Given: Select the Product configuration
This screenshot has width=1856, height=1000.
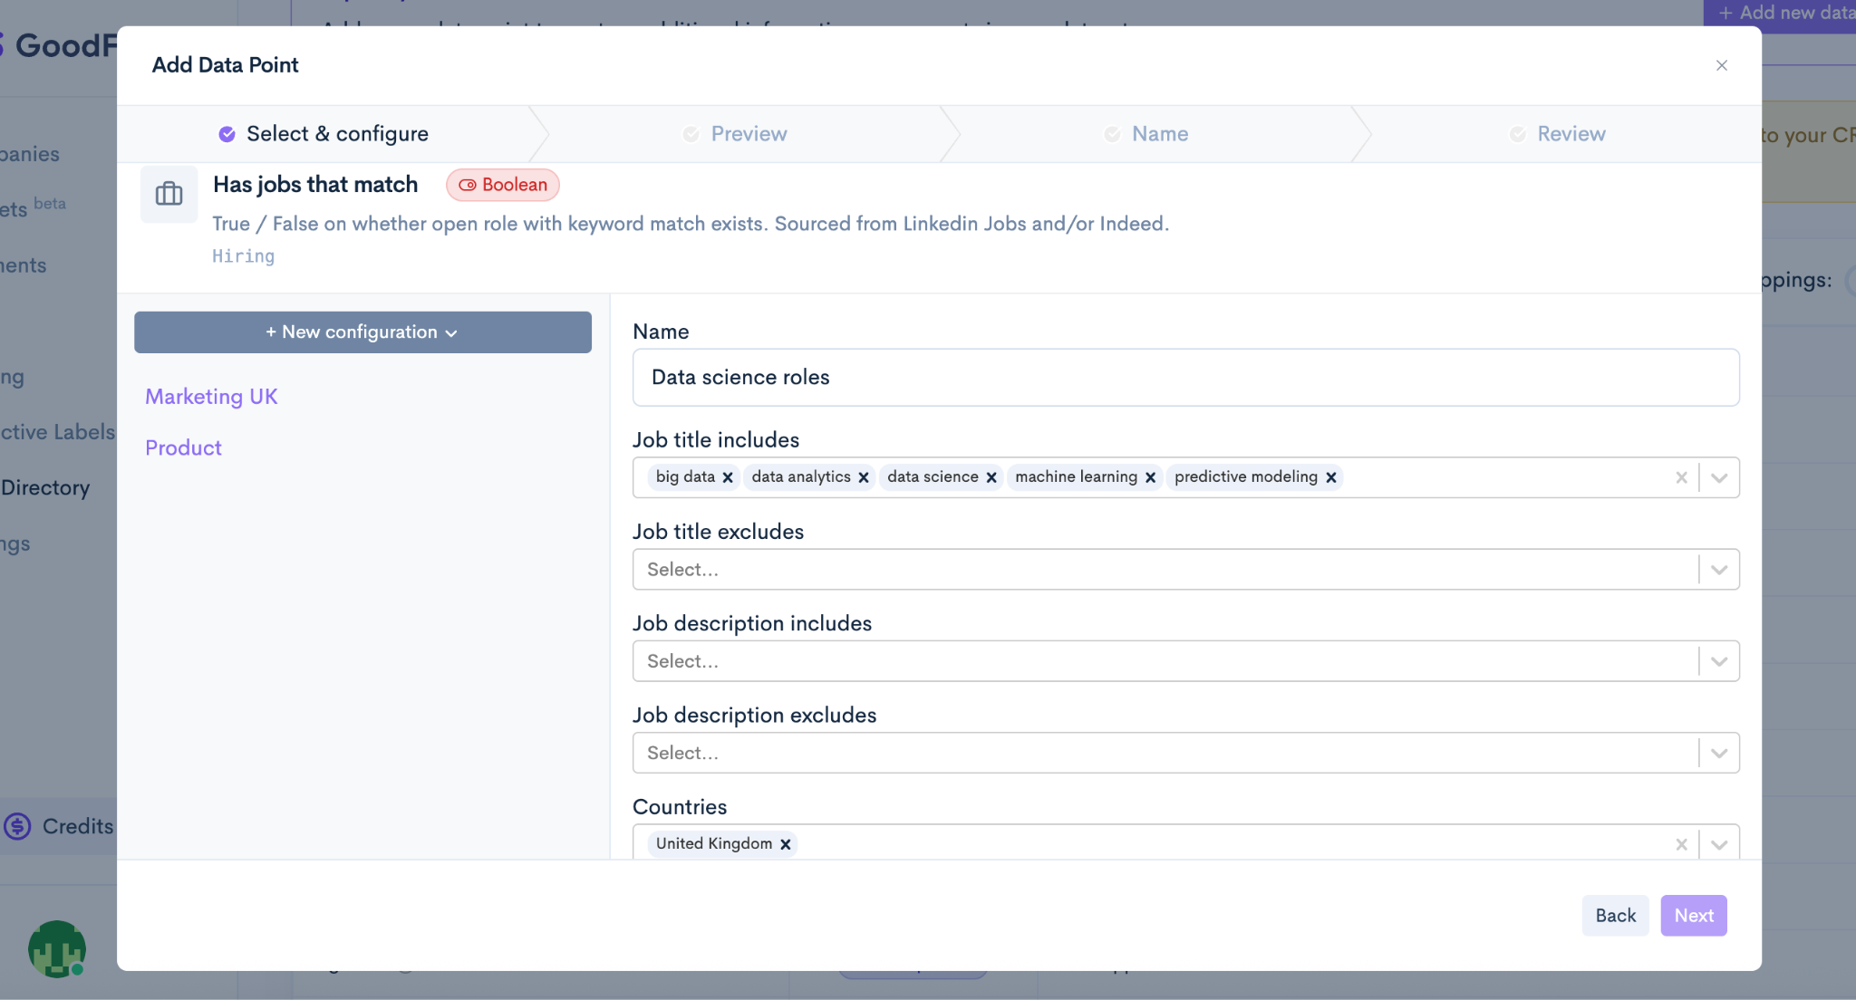Looking at the screenshot, I should point(183,448).
